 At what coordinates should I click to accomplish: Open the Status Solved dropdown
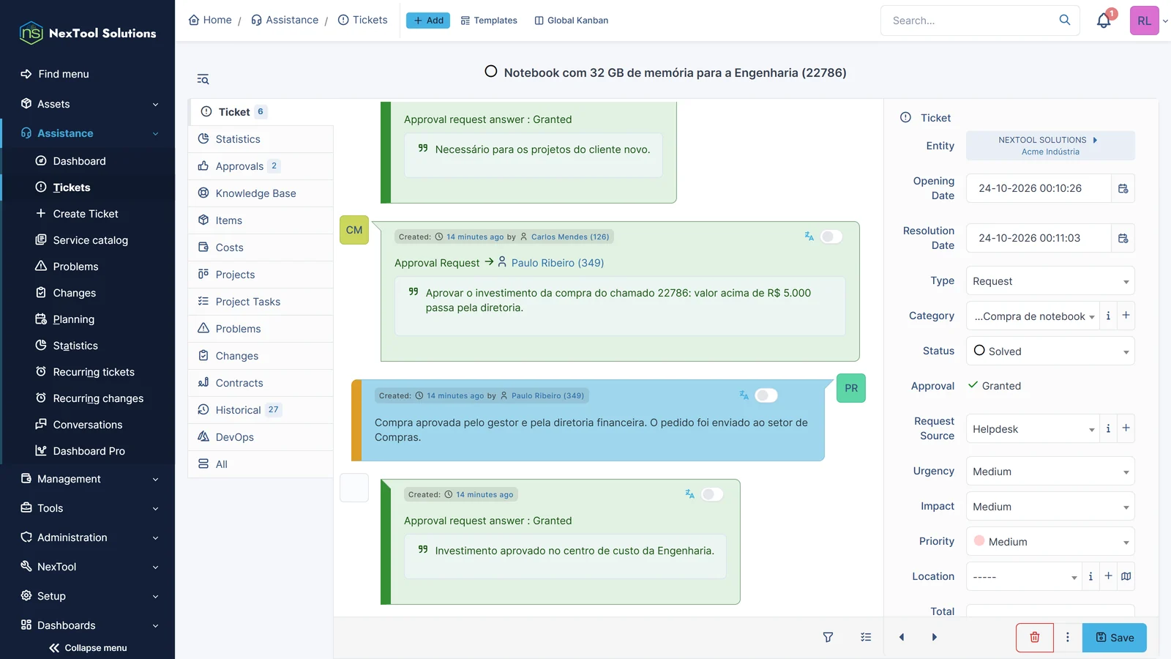[1050, 351]
